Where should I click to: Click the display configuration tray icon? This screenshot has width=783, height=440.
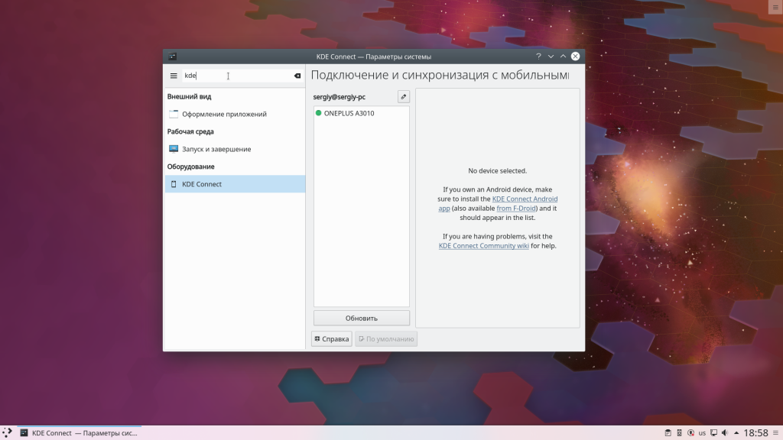pos(713,432)
